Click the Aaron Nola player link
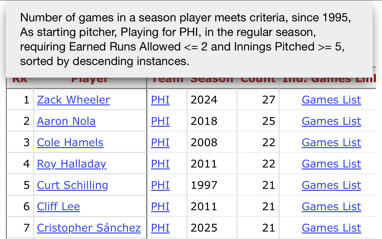Image resolution: width=382 pixels, height=239 pixels. point(66,121)
